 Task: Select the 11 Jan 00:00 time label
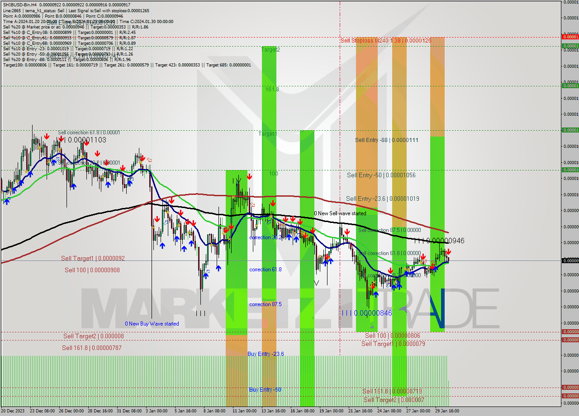[x=244, y=411]
